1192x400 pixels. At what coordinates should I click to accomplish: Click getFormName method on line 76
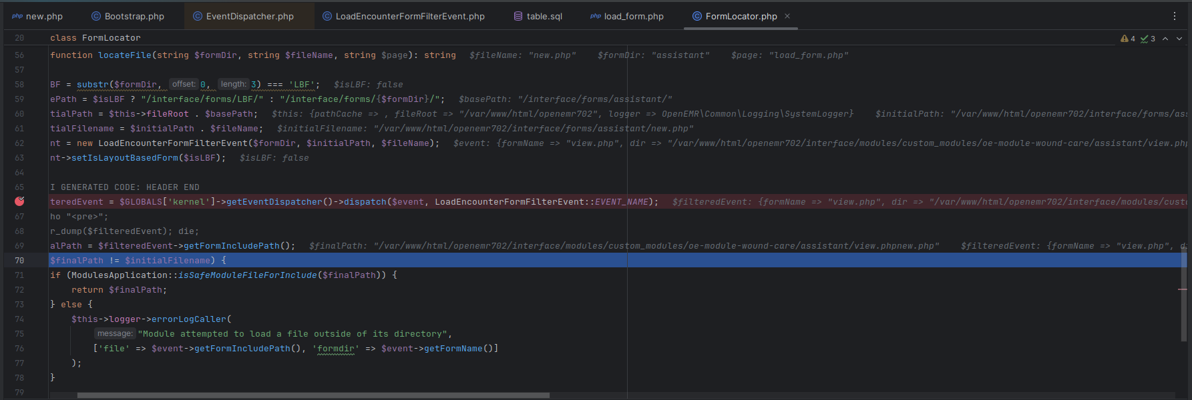pos(453,349)
